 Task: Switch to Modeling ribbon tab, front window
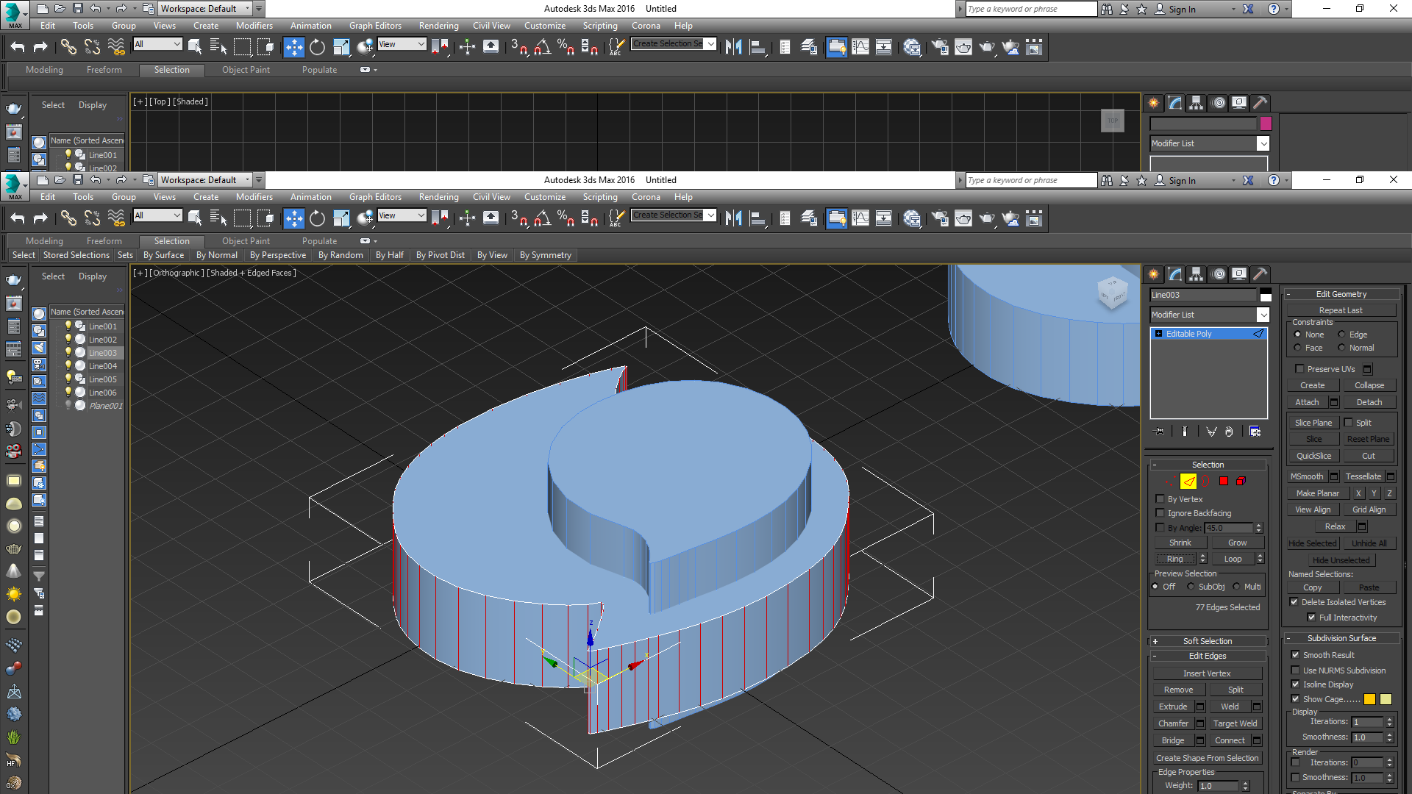click(44, 241)
